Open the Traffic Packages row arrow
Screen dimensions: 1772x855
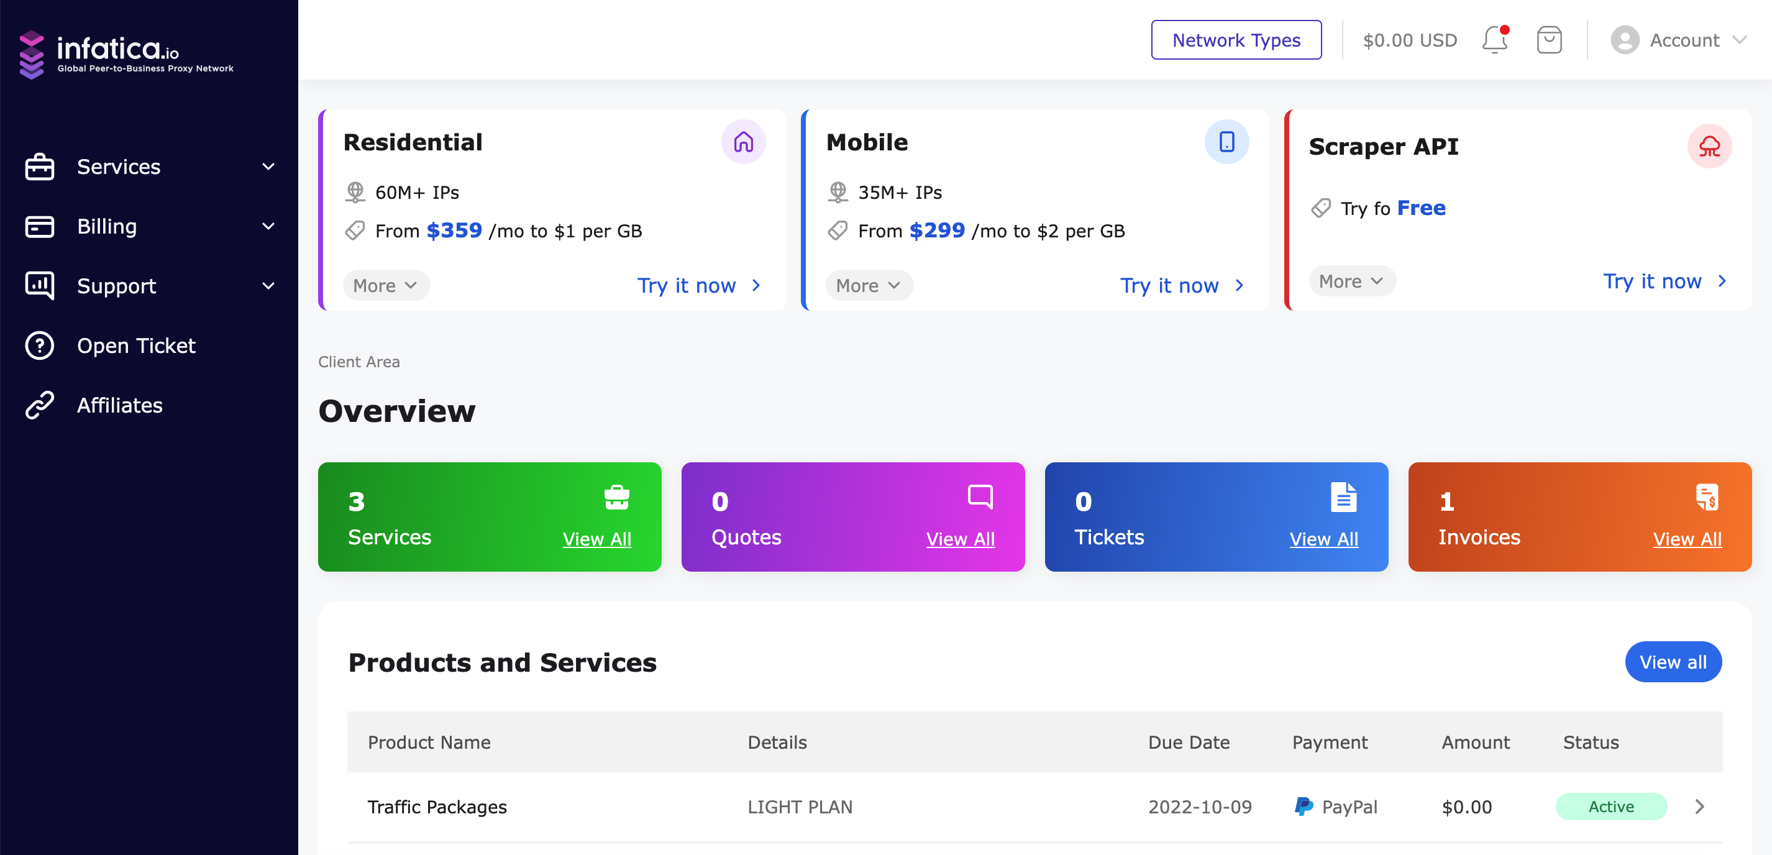(1699, 806)
